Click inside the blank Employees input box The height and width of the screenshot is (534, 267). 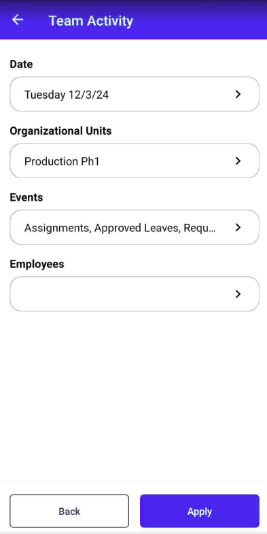135,294
